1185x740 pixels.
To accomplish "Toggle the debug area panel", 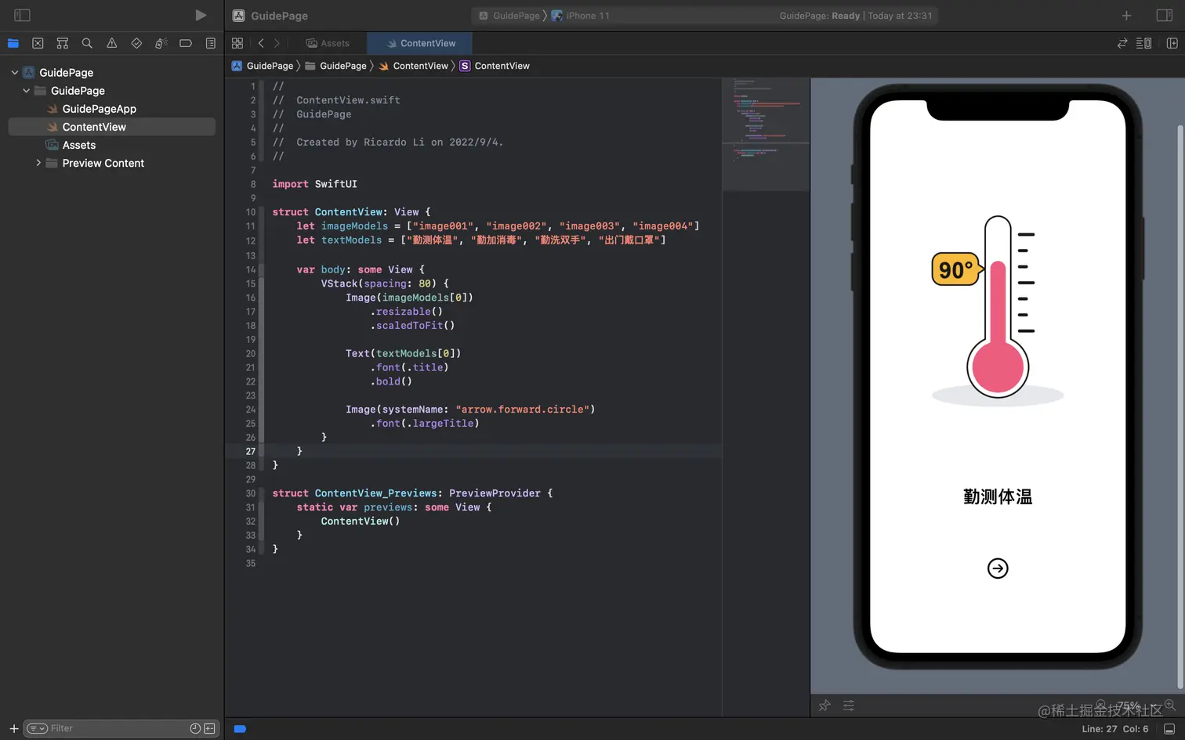I will (1169, 729).
